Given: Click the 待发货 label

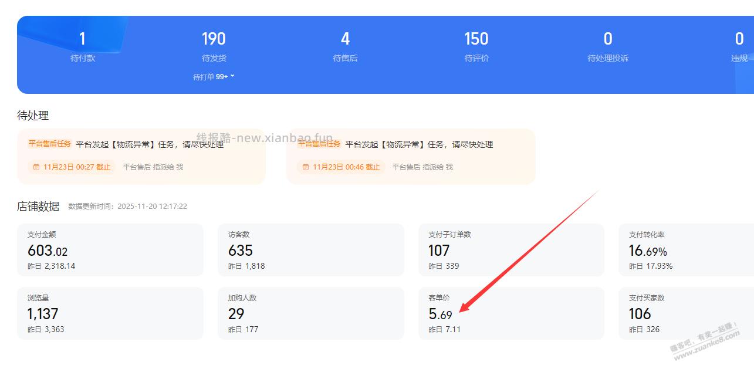Looking at the screenshot, I should [214, 58].
